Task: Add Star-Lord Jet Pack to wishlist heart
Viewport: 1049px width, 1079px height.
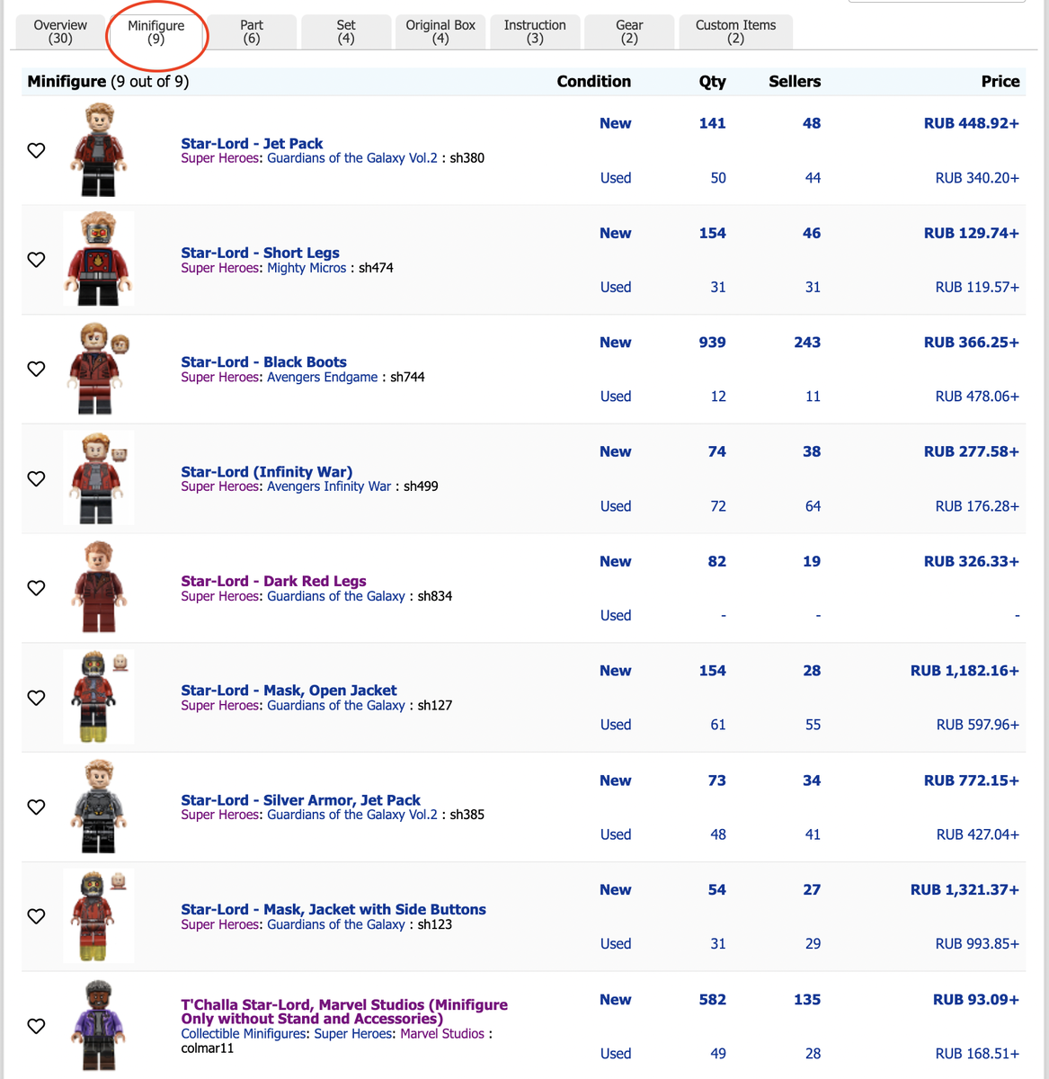Action: [36, 150]
